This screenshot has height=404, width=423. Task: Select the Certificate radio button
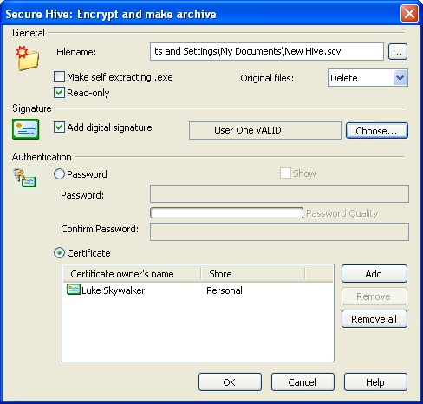point(59,253)
